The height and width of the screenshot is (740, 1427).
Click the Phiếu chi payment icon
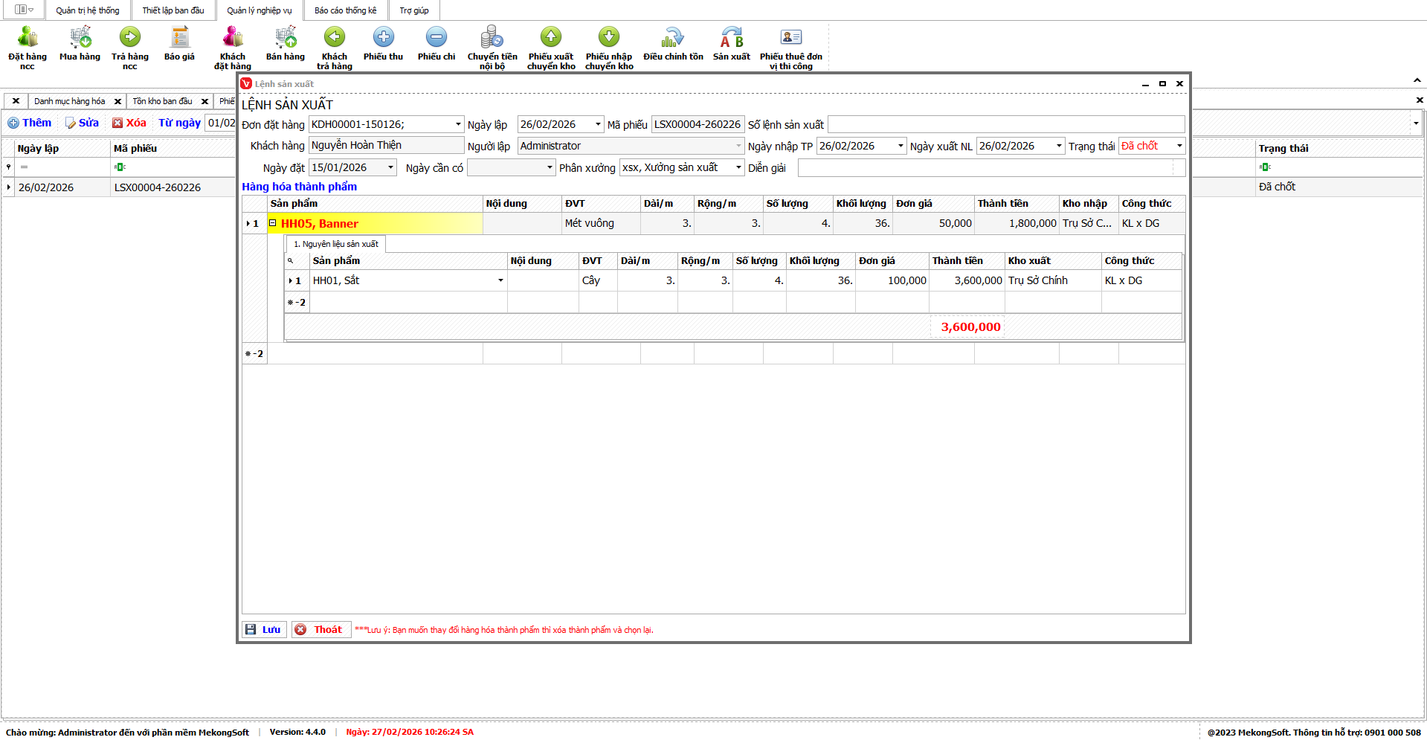436,39
